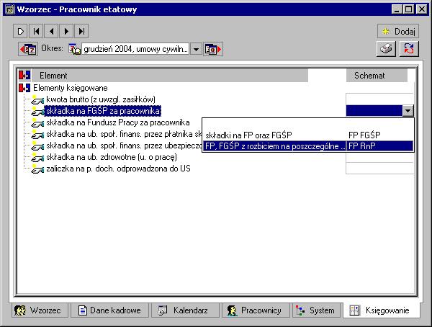Viewport: 432px width, 327px height.
Task: Go to previous record arrow
Action: (51, 31)
